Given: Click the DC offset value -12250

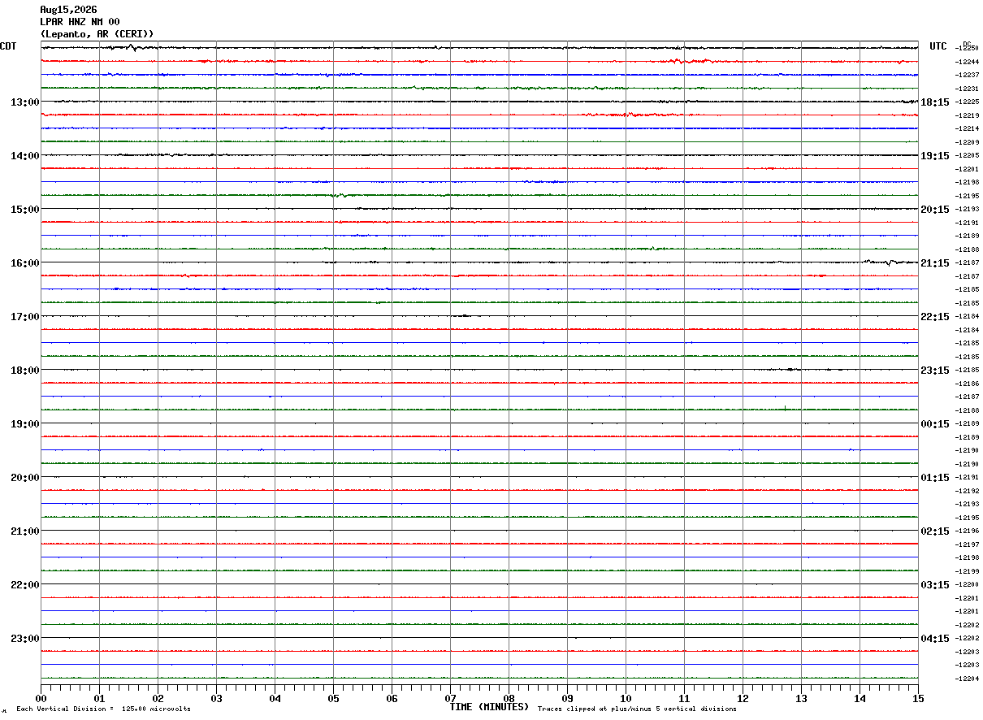Looking at the screenshot, I should coord(968,49).
